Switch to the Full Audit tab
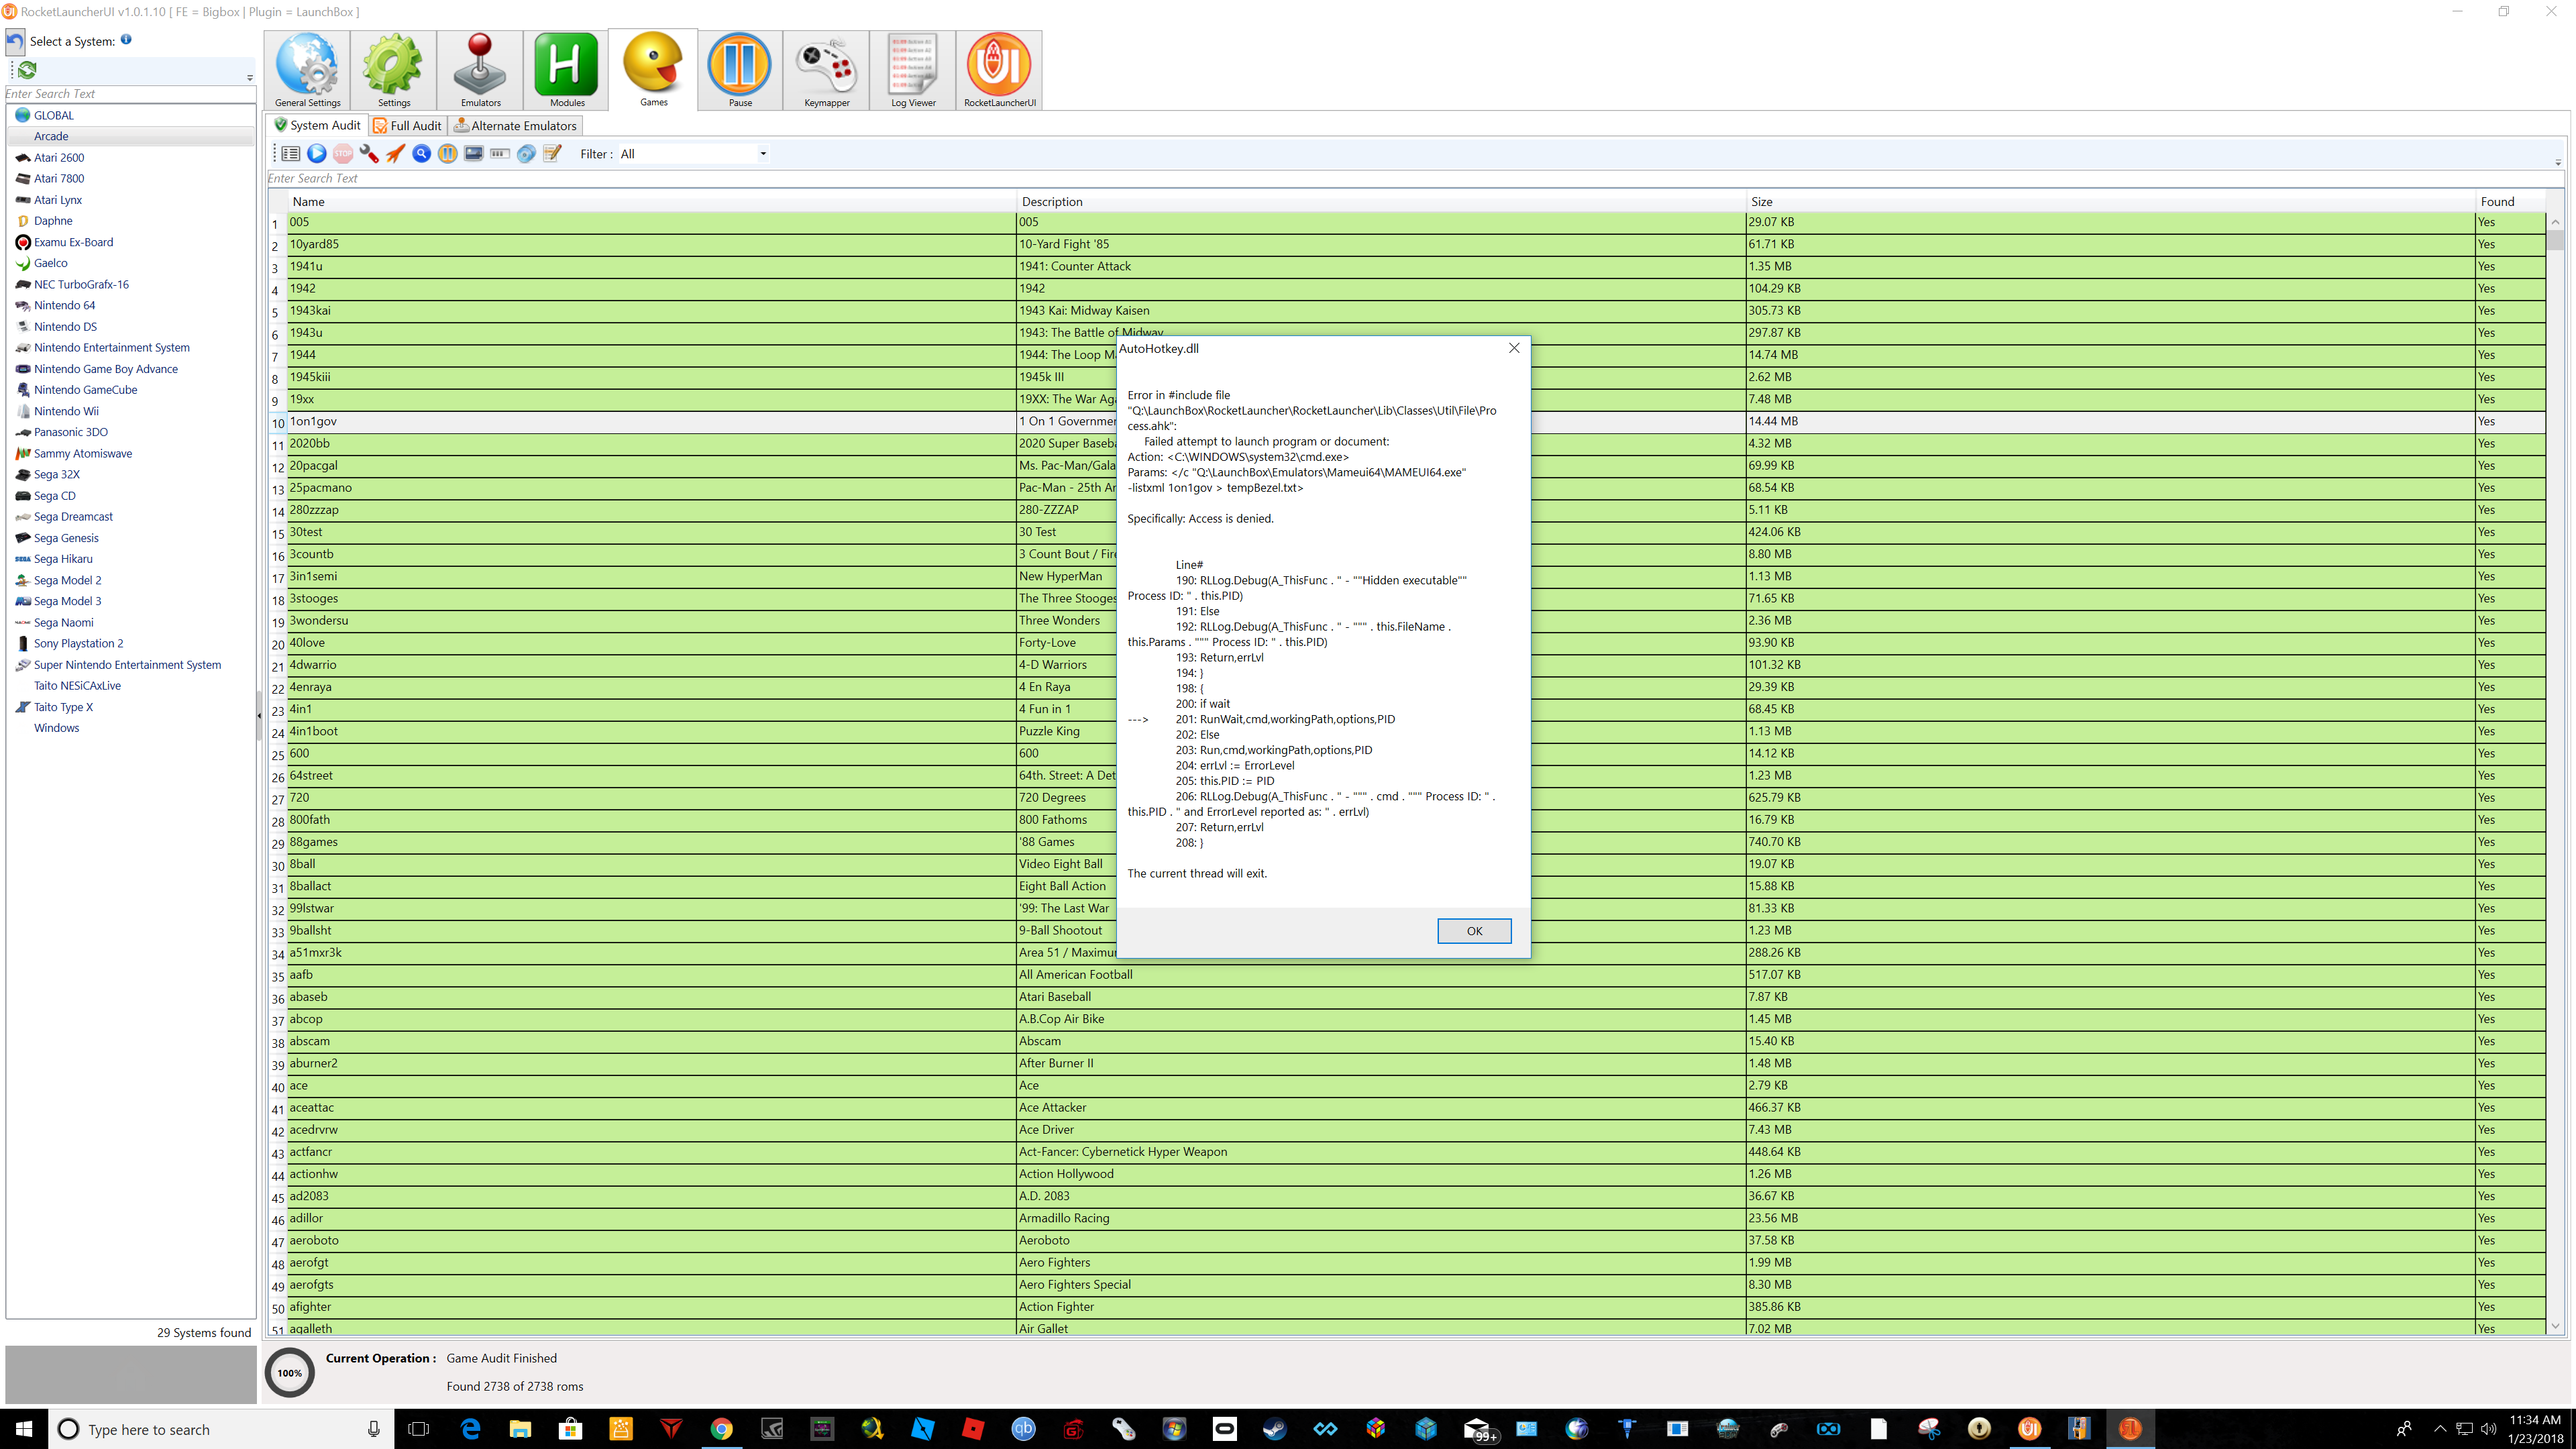The width and height of the screenshot is (2576, 1449). pyautogui.click(x=407, y=126)
